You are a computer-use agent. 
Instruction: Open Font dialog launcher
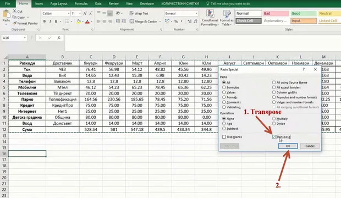point(92,29)
